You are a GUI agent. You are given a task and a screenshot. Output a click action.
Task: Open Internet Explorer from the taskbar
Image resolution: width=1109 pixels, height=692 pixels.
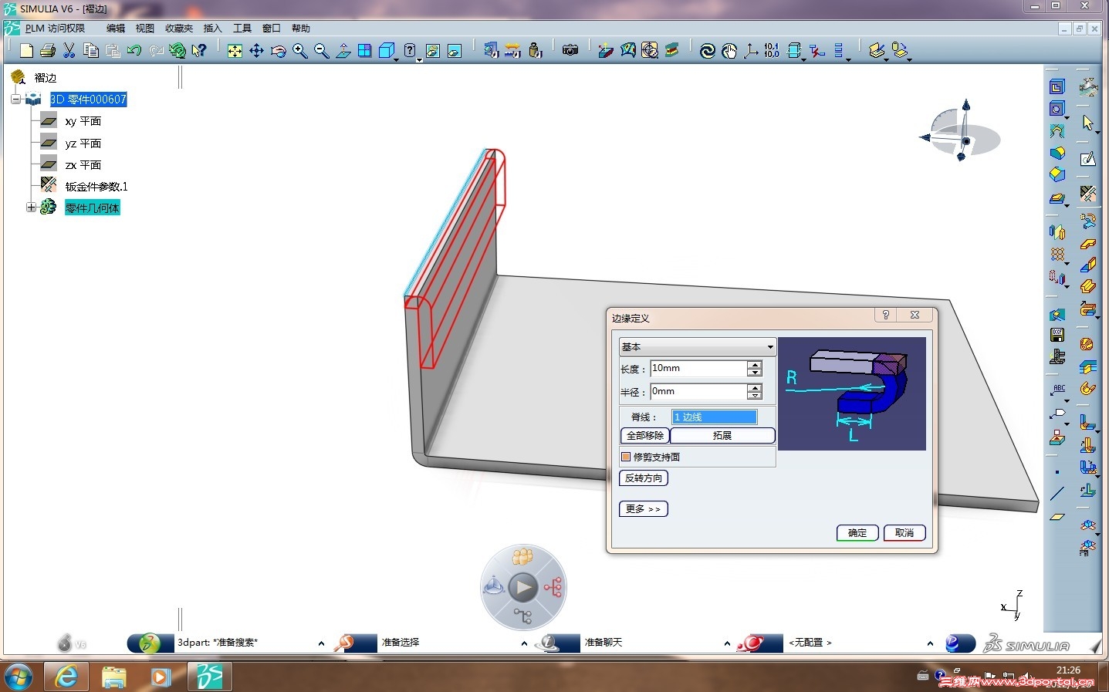67,677
